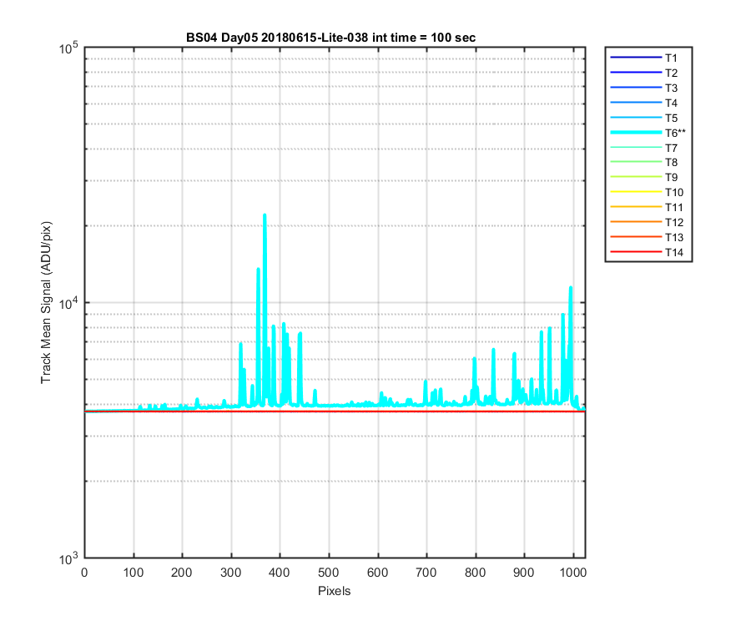751x626 pixels.
Task: Click the T7 legend entry
Action: pyautogui.click(x=643, y=148)
